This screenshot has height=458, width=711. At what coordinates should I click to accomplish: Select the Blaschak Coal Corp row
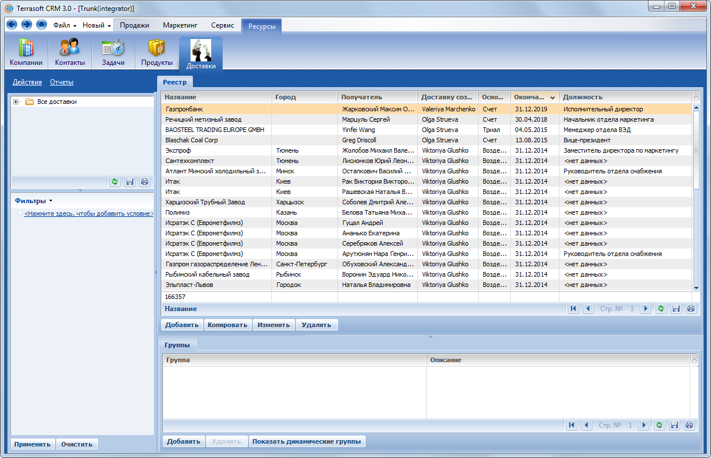(x=426, y=140)
